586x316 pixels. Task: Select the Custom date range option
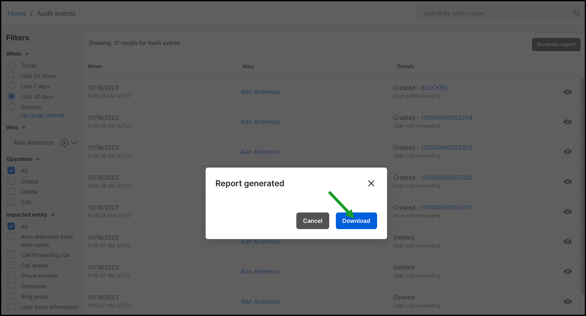point(11,107)
